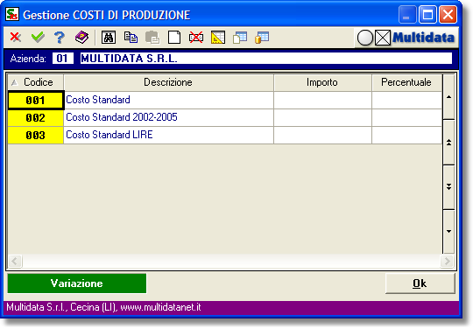
Task: Maximize the Gestione COSTI DI PRODUZIONE window
Action: pos(427,15)
